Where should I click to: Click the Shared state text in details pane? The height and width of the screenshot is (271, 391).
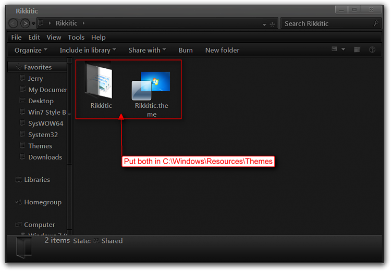pyautogui.click(x=112, y=241)
